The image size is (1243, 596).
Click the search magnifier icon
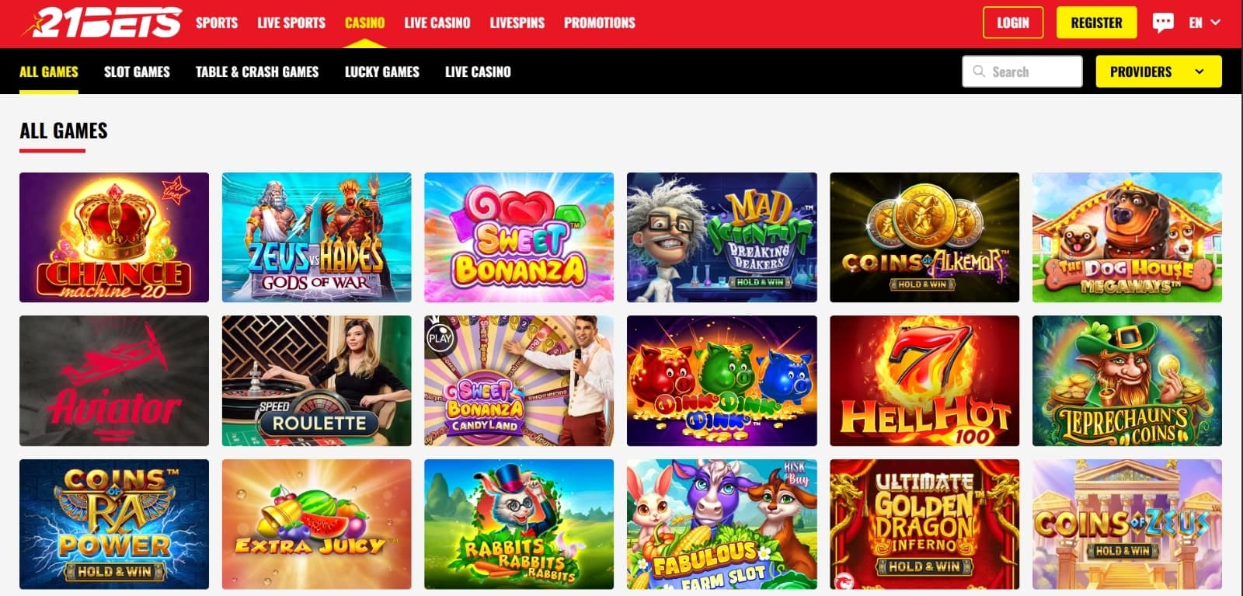979,71
